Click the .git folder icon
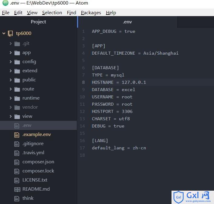 pyautogui.click(x=17, y=44)
